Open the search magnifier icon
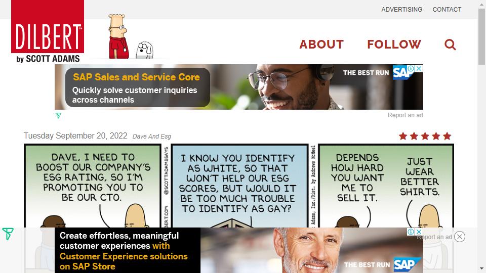The image size is (486, 273). coord(450,44)
